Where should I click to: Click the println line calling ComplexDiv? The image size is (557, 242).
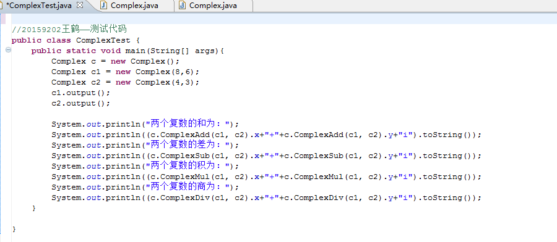266,198
